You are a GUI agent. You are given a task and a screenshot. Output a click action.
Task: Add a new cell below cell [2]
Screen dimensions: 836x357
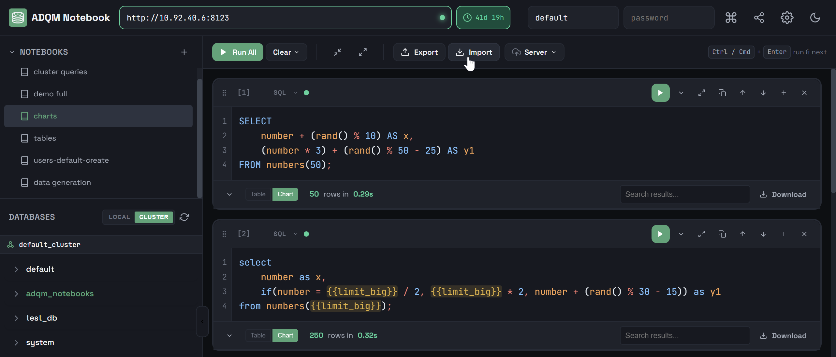[x=784, y=234]
